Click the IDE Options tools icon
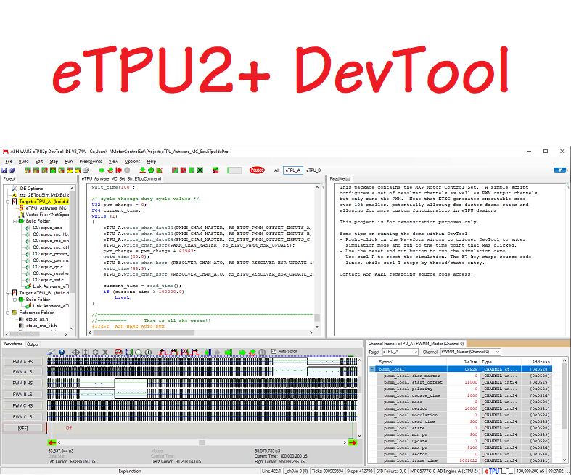 click(x=14, y=189)
